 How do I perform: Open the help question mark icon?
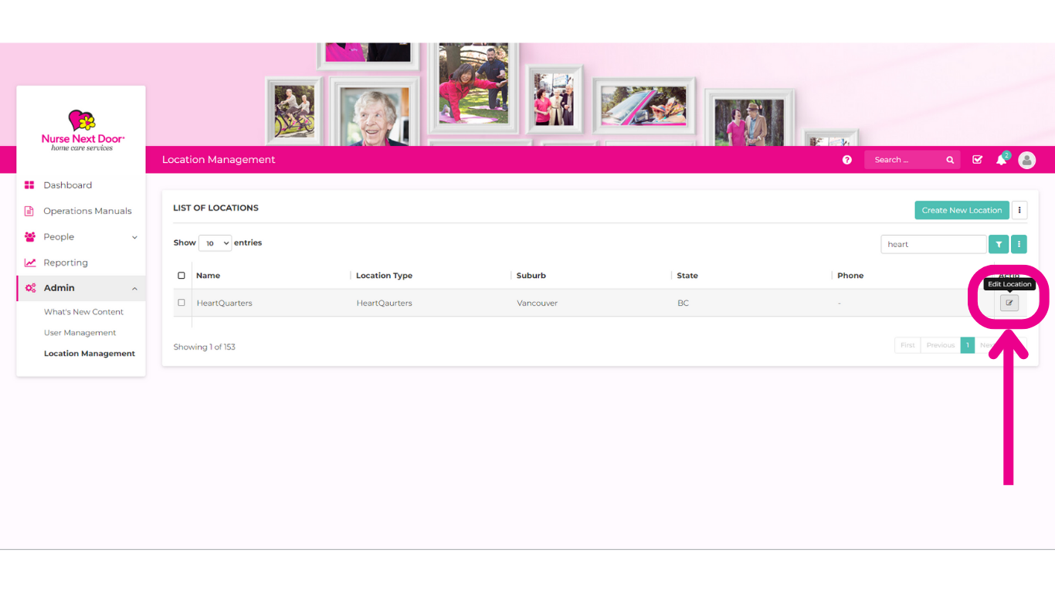coord(847,160)
